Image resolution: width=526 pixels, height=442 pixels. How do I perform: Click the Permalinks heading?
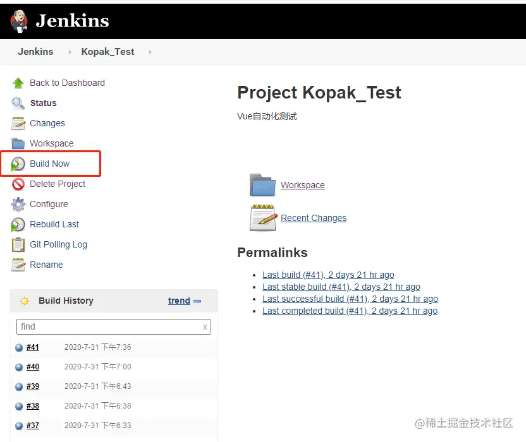272,253
